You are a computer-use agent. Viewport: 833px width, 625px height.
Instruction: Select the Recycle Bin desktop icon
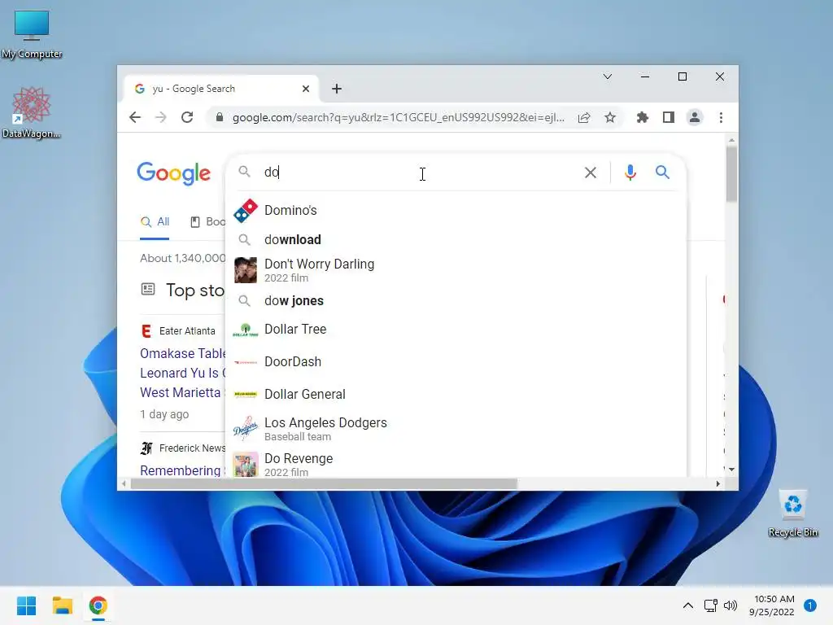click(792, 514)
